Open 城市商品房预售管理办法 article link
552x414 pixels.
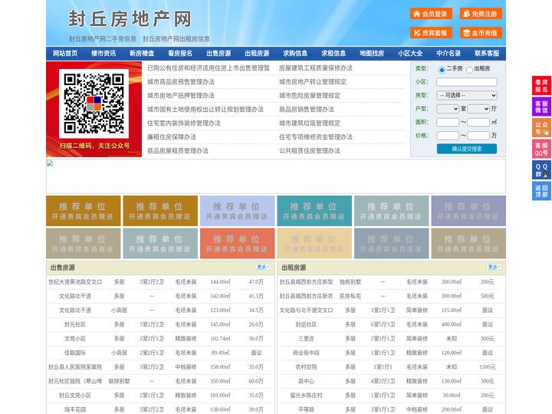click(x=181, y=82)
